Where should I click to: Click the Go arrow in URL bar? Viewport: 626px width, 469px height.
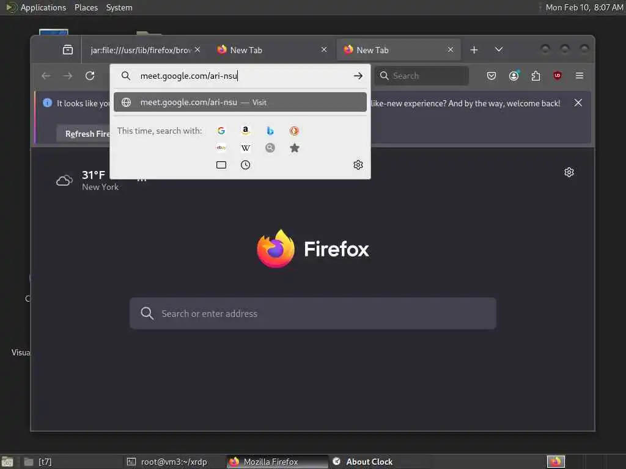(358, 76)
